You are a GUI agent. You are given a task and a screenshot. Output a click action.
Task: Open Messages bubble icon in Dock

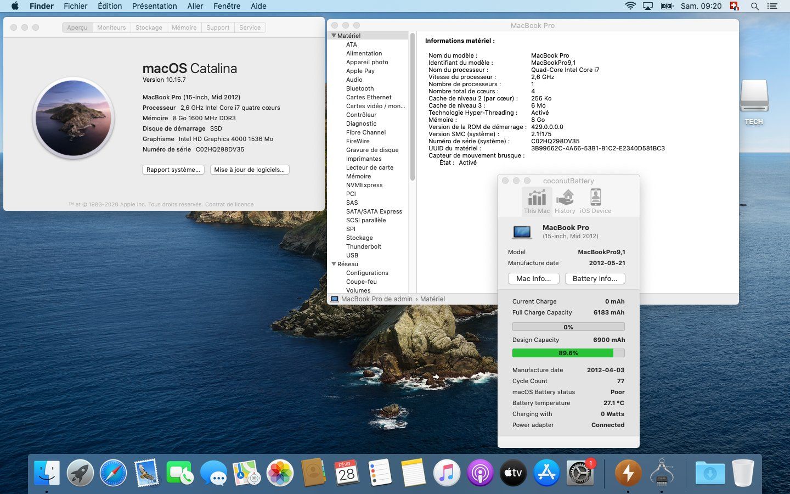213,473
